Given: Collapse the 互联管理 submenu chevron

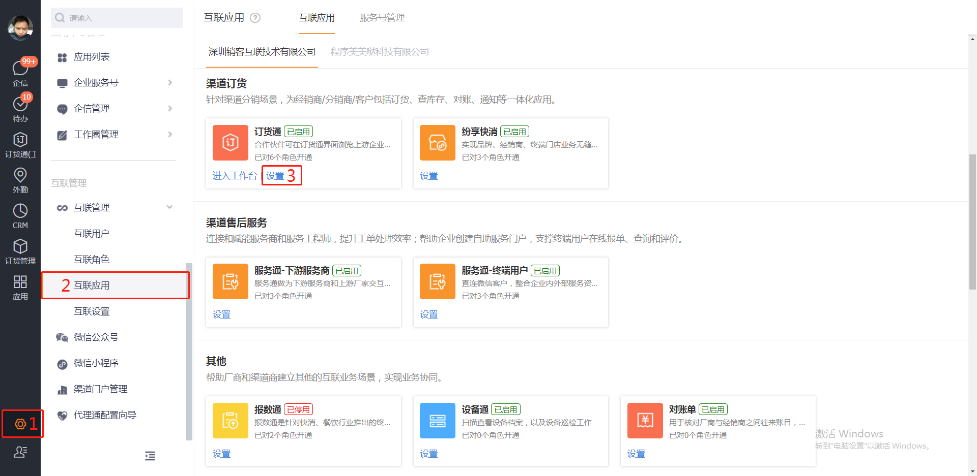Looking at the screenshot, I should point(169,207).
